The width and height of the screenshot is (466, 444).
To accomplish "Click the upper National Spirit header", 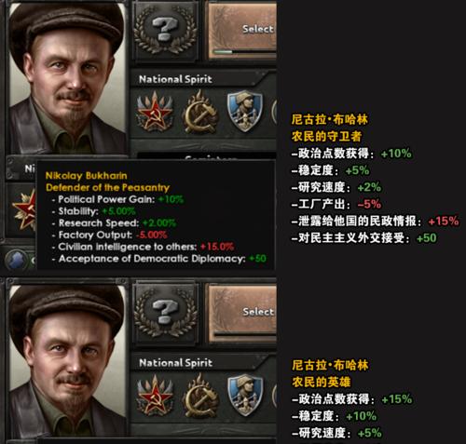I will 175,79.
